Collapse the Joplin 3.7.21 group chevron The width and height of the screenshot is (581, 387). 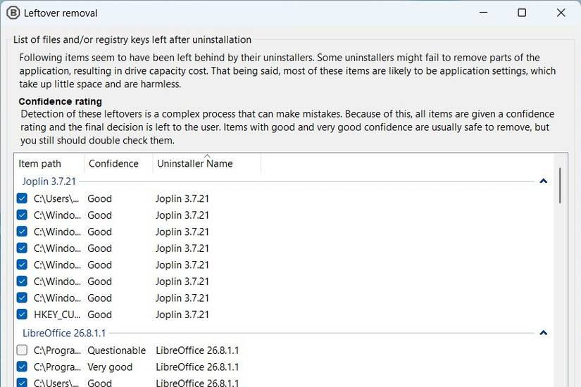tap(543, 181)
